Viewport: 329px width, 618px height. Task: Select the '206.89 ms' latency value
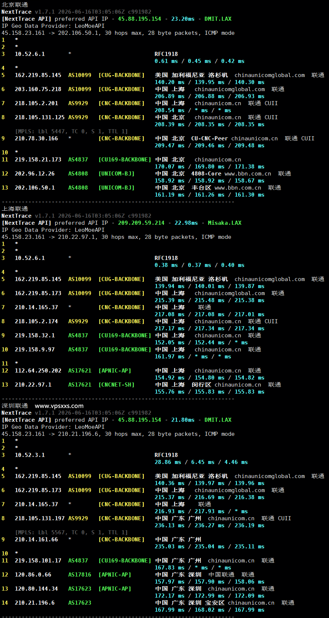169,96
